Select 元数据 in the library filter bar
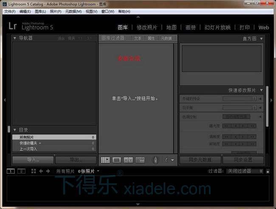Image resolution: width=276 pixels, height=209 pixels. tap(166, 38)
